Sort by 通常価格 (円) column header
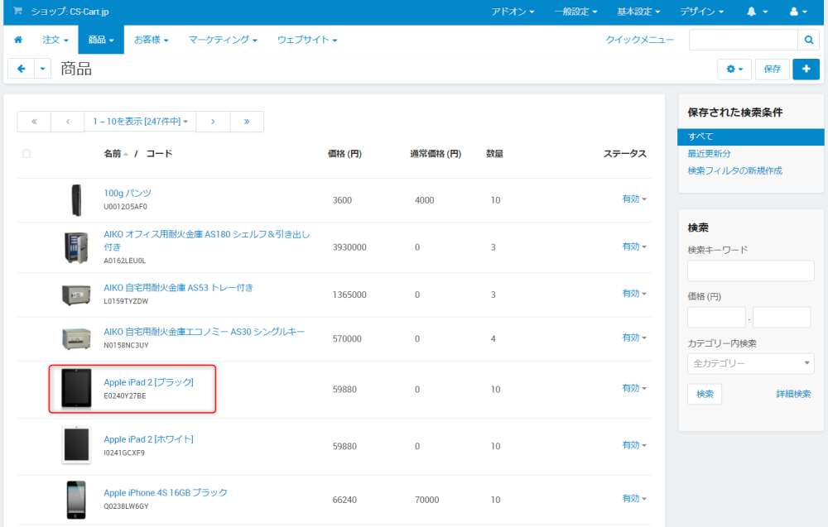 coord(436,154)
